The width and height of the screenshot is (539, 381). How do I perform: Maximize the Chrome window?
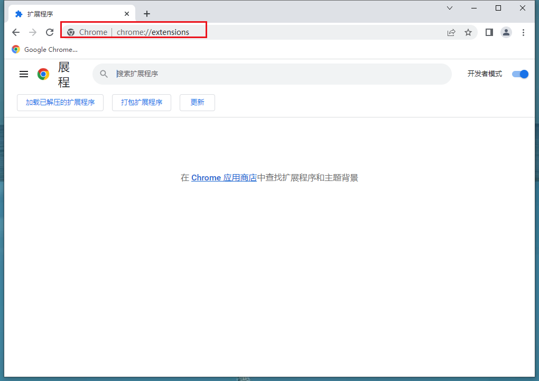coord(498,8)
